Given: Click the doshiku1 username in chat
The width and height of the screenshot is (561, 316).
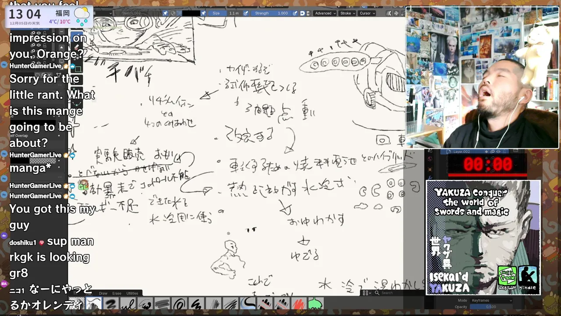Looking at the screenshot, I should click(x=23, y=242).
